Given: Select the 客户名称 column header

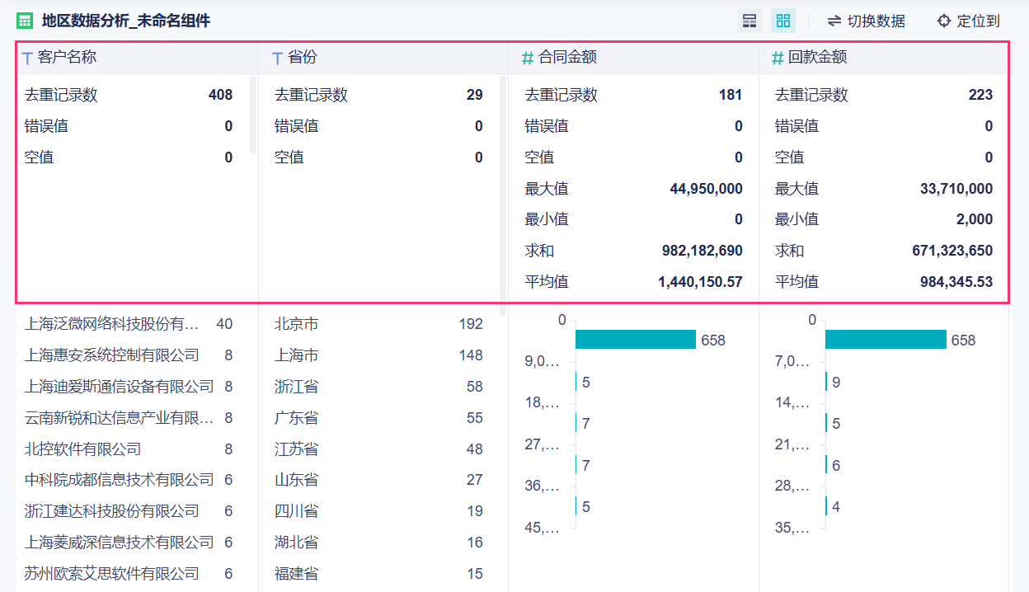Looking at the screenshot, I should coord(67,58).
